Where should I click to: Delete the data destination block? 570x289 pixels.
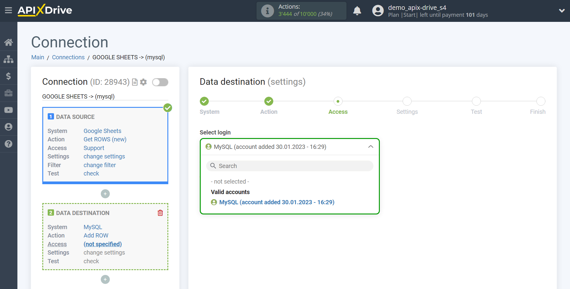(160, 213)
